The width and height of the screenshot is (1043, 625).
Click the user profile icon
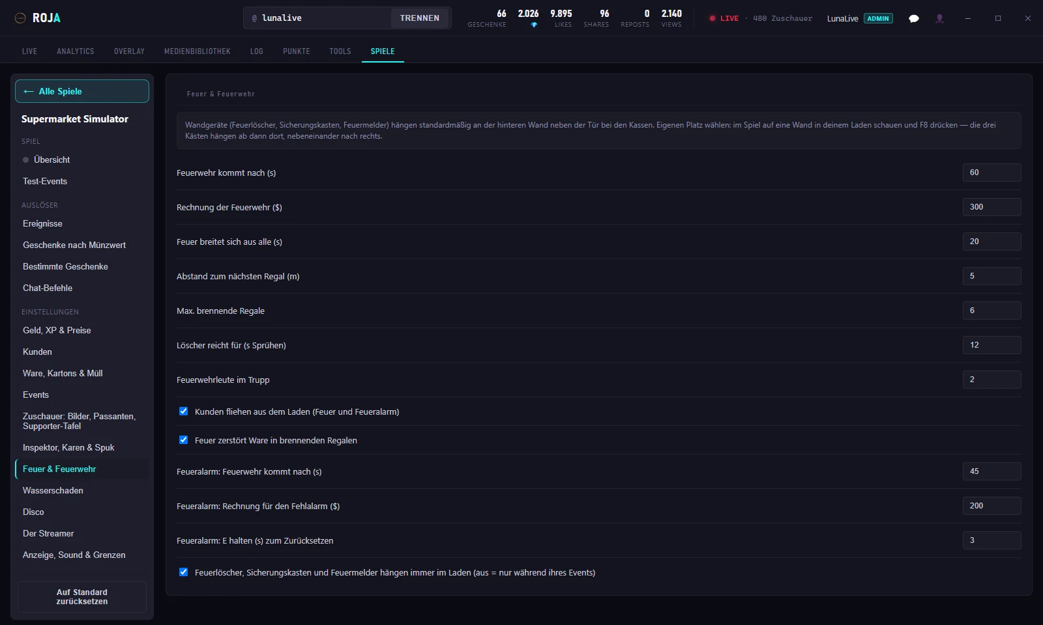939,18
